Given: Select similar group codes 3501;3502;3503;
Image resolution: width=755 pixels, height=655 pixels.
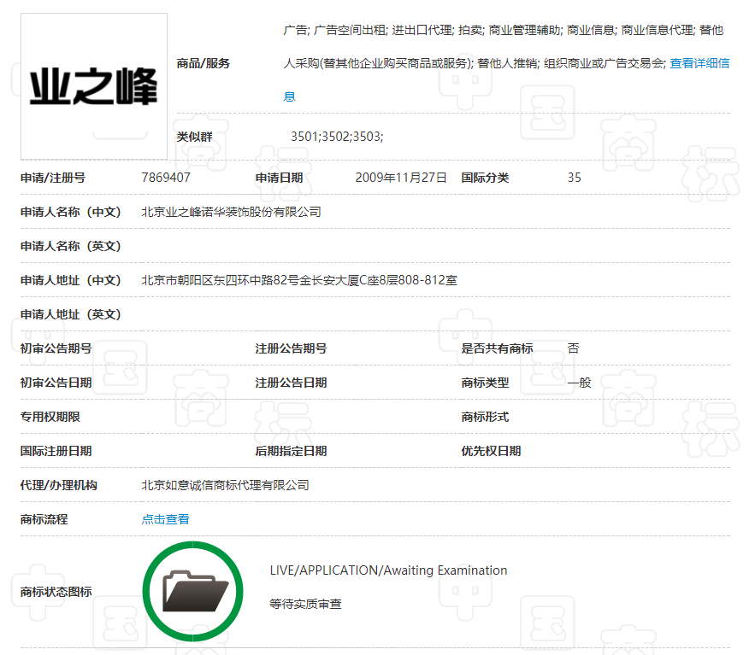Looking at the screenshot, I should pos(337,137).
